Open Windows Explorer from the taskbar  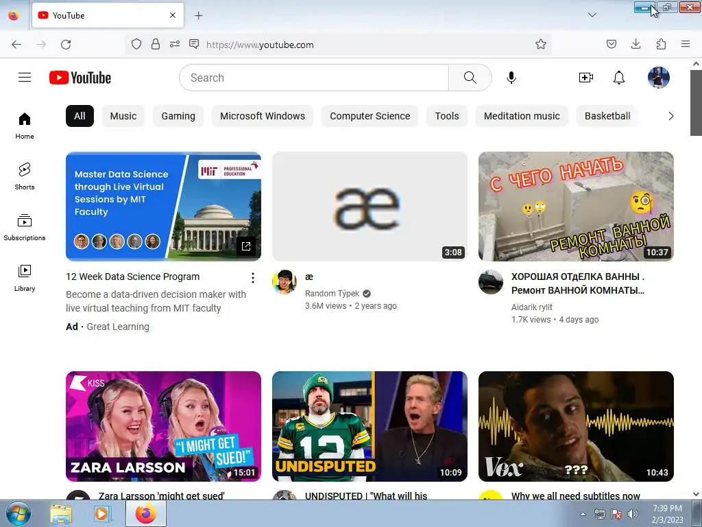click(60, 514)
